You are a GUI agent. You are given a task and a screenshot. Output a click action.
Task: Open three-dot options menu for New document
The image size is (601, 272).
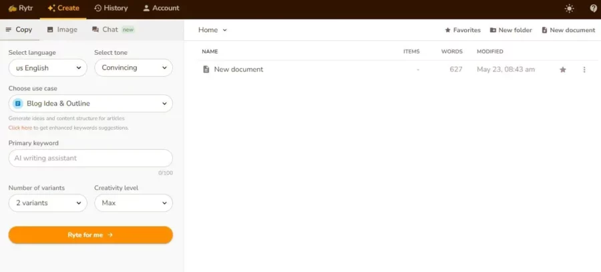(x=584, y=70)
